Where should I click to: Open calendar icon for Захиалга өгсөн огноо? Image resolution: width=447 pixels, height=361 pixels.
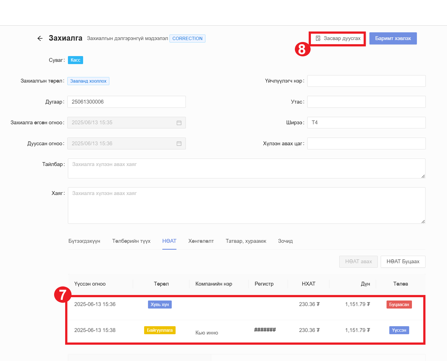click(x=179, y=123)
